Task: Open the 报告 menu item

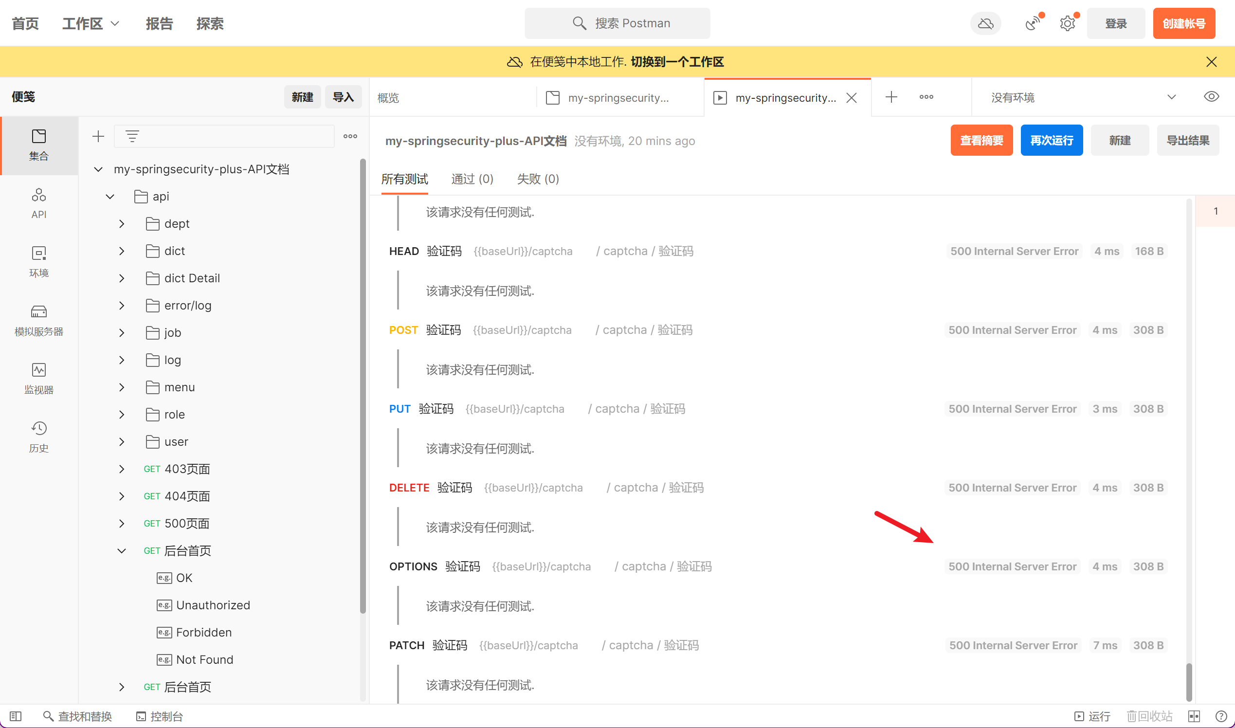Action: [159, 23]
